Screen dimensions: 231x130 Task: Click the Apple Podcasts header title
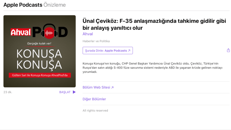tap(23, 5)
